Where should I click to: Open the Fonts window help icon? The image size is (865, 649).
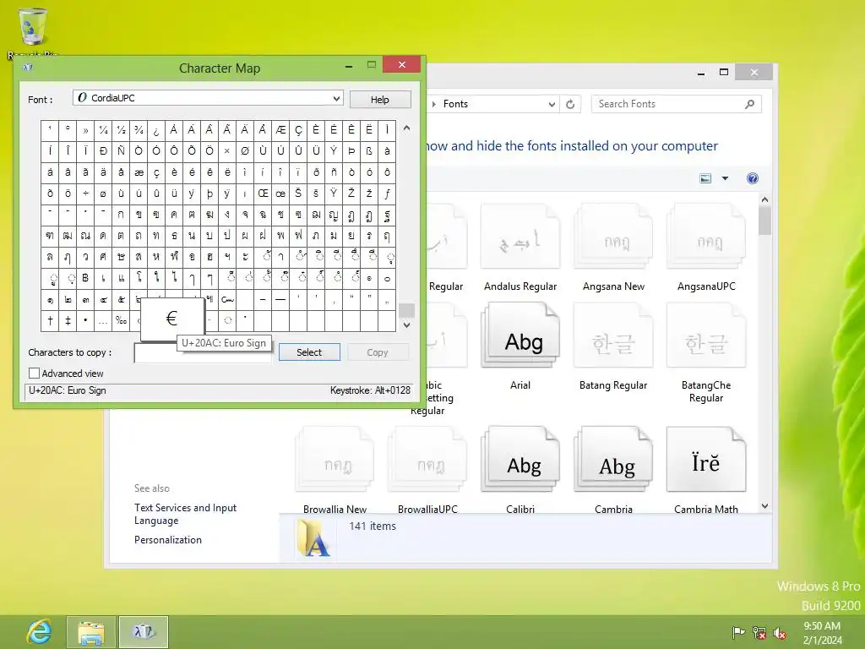[753, 178]
